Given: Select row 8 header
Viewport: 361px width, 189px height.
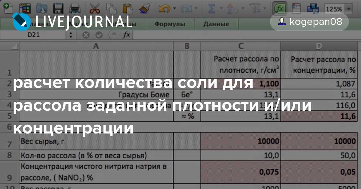Looking at the screenshot, I should 10,155.
